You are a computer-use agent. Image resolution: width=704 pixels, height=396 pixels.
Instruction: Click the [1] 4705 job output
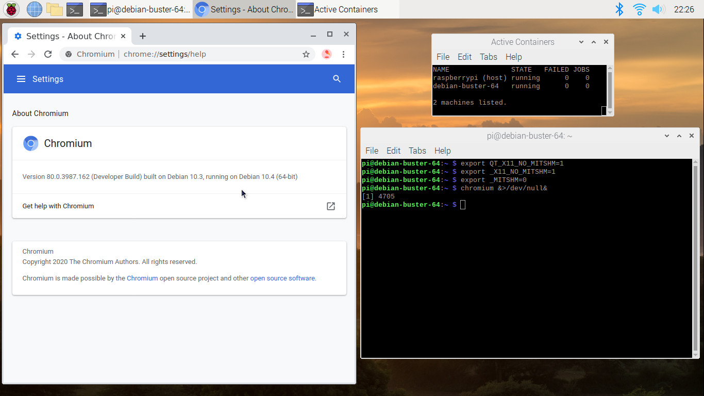coord(378,196)
